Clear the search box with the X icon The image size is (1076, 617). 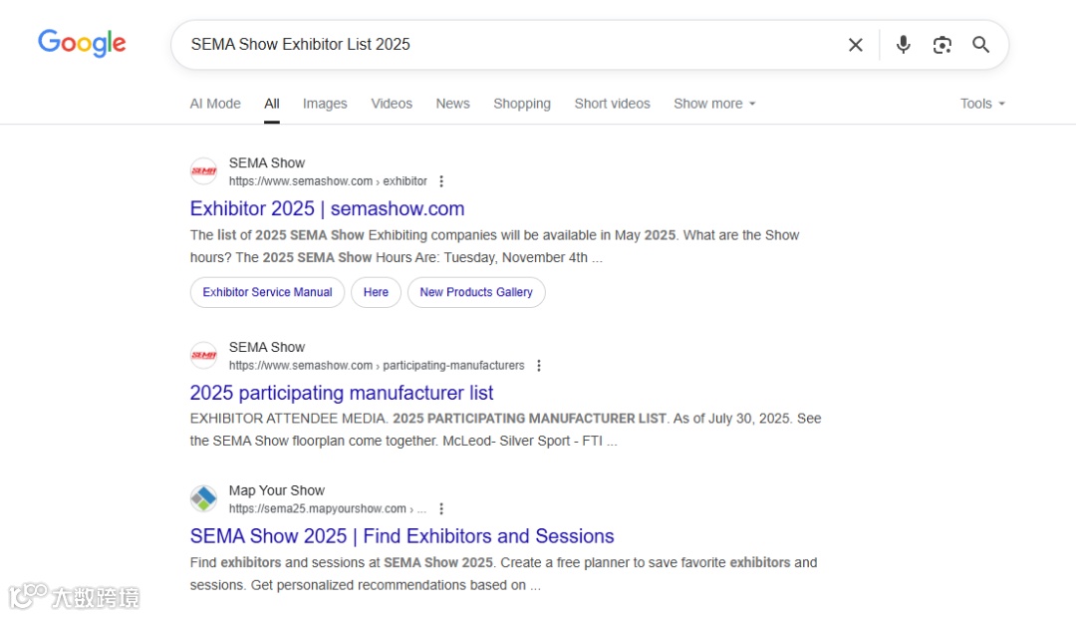click(x=855, y=45)
